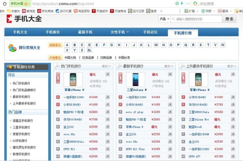Open the 旅行机票 bookmark

tap(64, 11)
